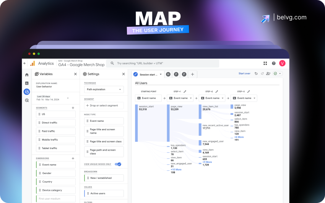The width and height of the screenshot is (325, 203).
Task: Go to Home in left sidebar
Action: 27,75
